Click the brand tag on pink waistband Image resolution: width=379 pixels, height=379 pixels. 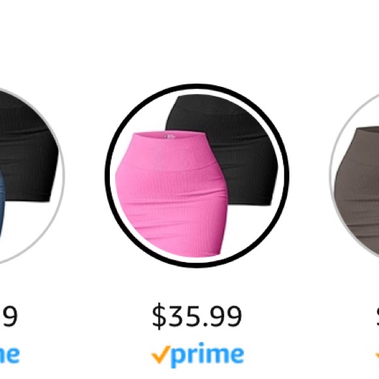coord(169,137)
